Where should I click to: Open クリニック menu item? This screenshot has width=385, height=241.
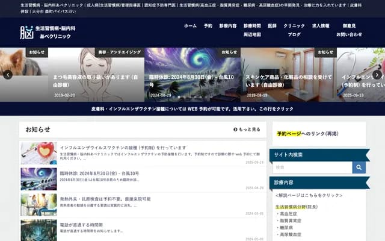tap(294, 26)
